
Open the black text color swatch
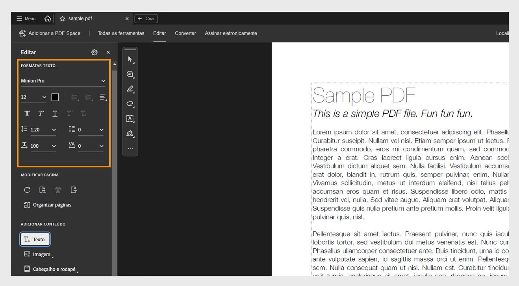coord(55,97)
